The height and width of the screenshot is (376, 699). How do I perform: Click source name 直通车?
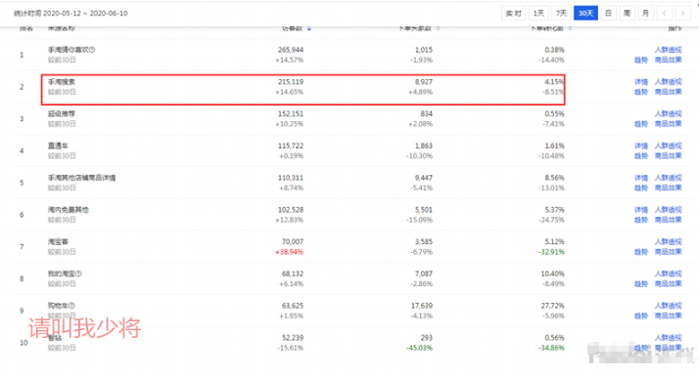(58, 146)
